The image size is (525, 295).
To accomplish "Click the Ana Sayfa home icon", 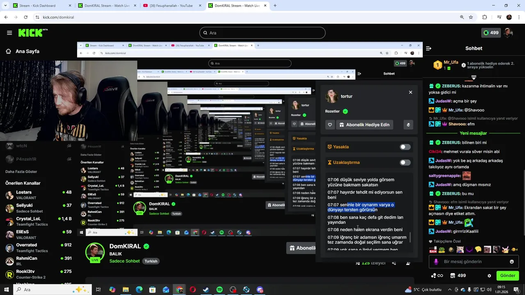I will (x=8, y=51).
